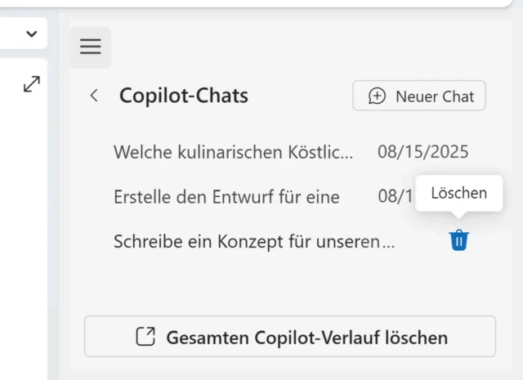Viewport: 523px width, 380px height.
Task: Open the chat "Welche kulinarischen Köstlic..."
Action: pyautogui.click(x=234, y=151)
